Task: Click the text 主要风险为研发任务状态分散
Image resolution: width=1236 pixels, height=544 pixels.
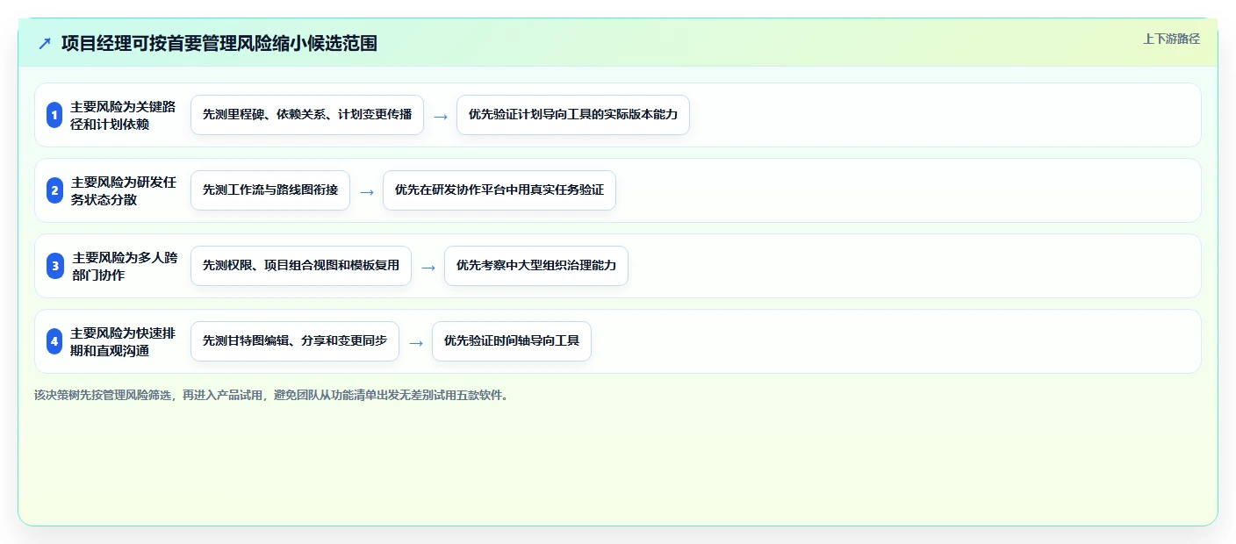Action: pyautogui.click(x=123, y=190)
